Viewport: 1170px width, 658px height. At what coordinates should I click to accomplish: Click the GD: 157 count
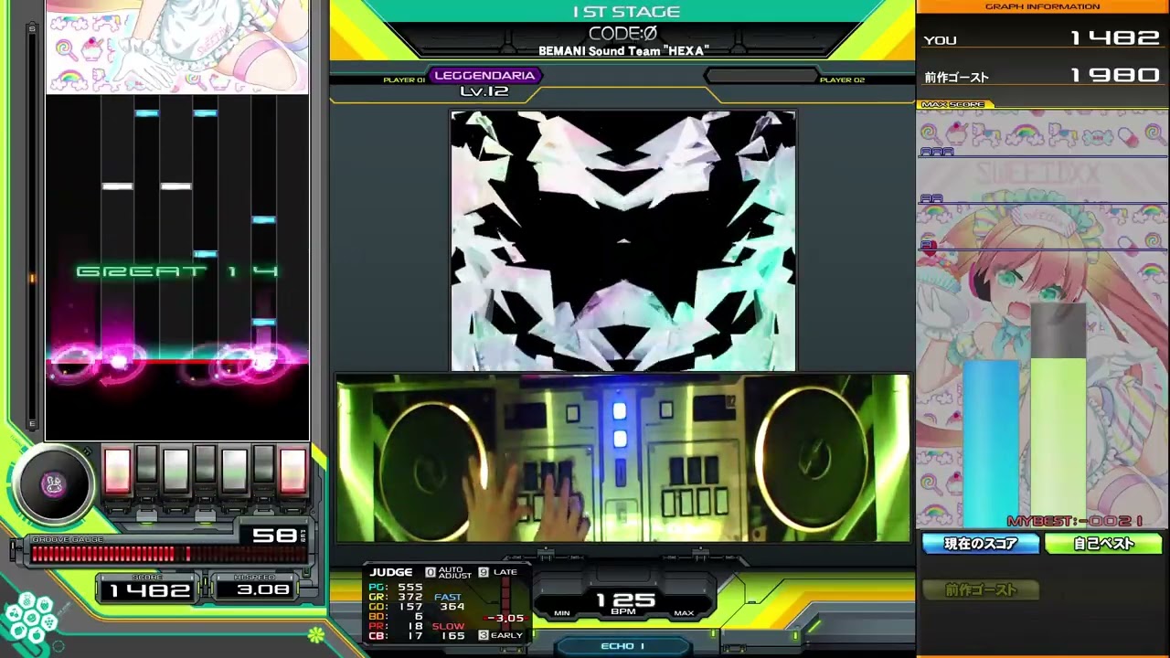point(396,607)
